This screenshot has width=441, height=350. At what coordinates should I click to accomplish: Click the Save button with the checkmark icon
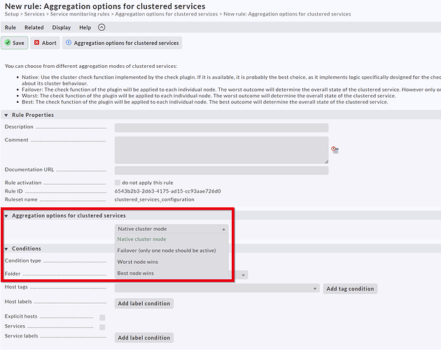point(15,43)
